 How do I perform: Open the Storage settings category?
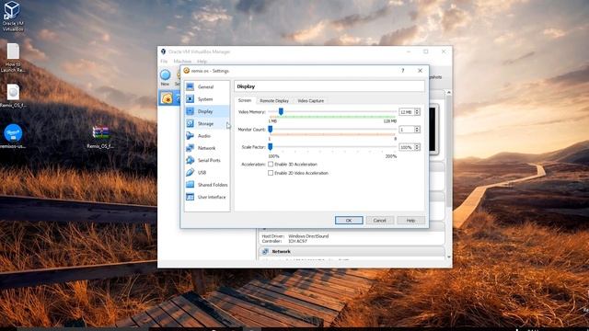click(x=207, y=123)
